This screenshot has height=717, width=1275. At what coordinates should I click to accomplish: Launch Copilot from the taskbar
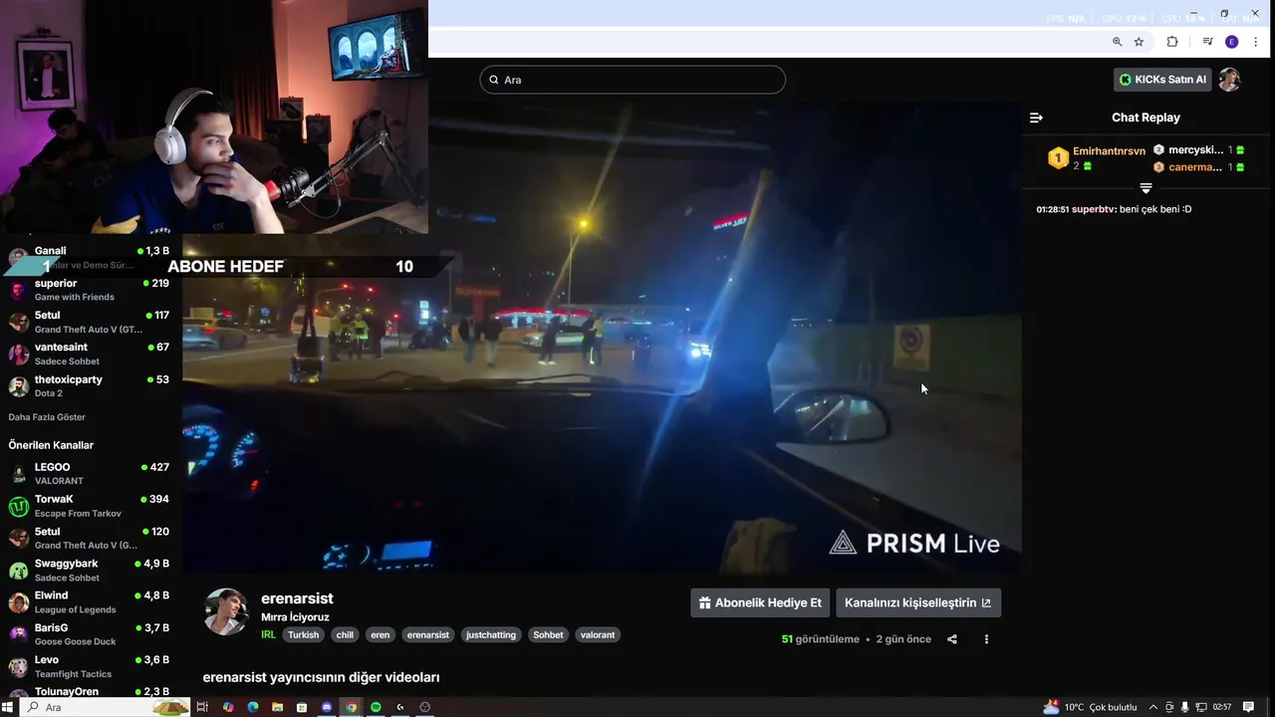(x=228, y=707)
